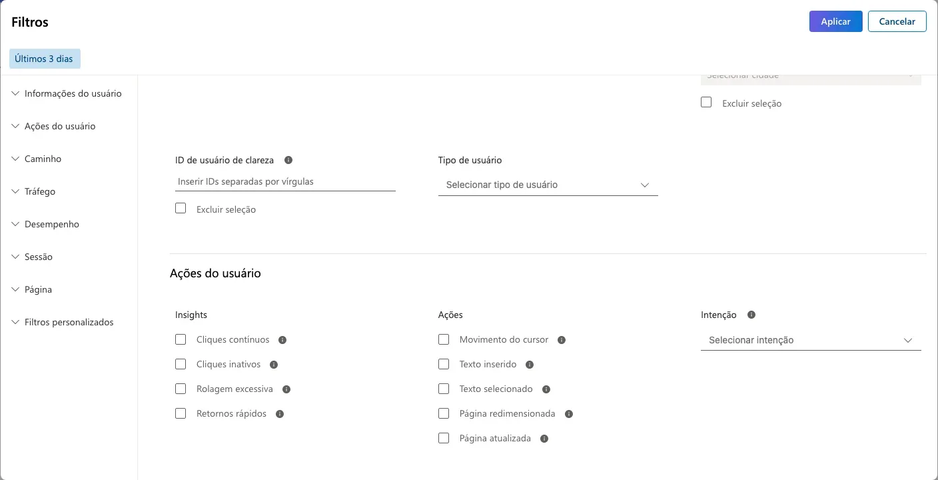Tick Página redimensionada checkbox

click(x=444, y=413)
